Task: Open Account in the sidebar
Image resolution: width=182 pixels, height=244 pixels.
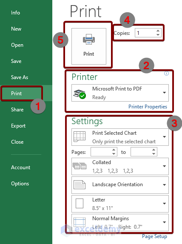Action: [x=21, y=167]
